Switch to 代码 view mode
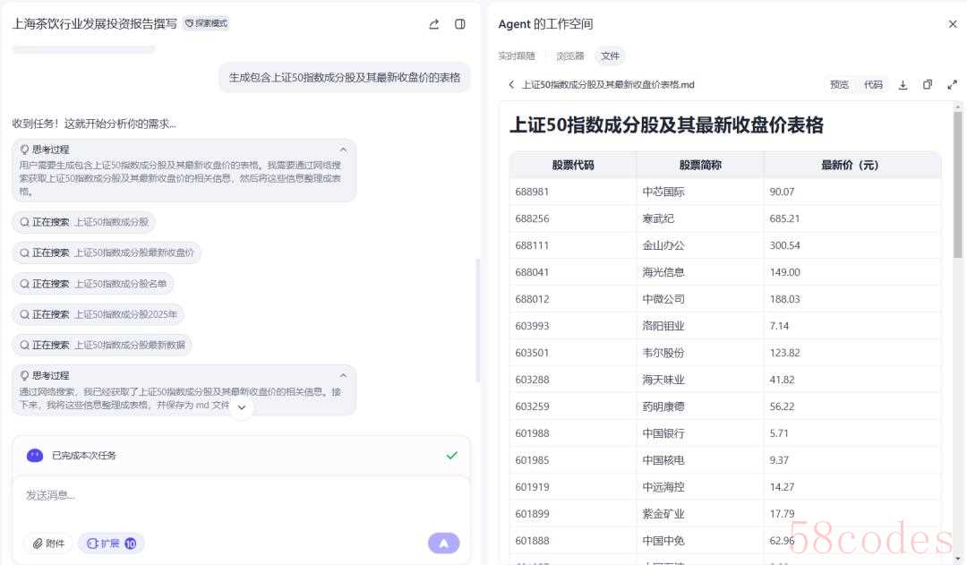The width and height of the screenshot is (967, 565). [873, 84]
